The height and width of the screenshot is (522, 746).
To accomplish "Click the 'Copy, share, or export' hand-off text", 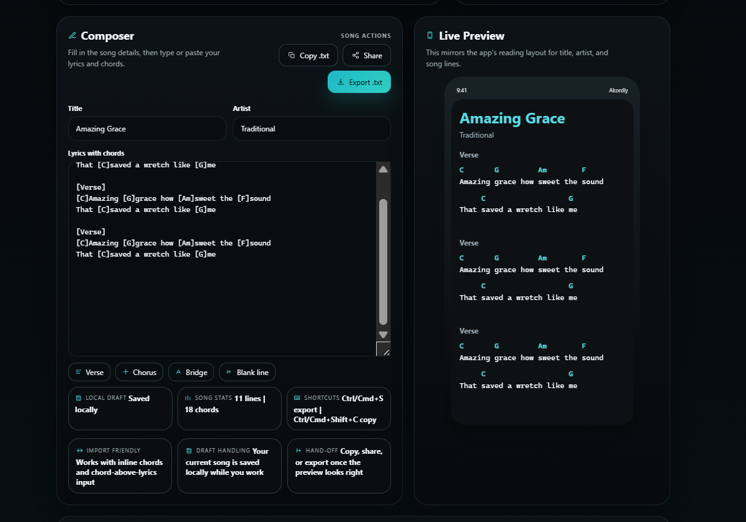I will pos(339,462).
